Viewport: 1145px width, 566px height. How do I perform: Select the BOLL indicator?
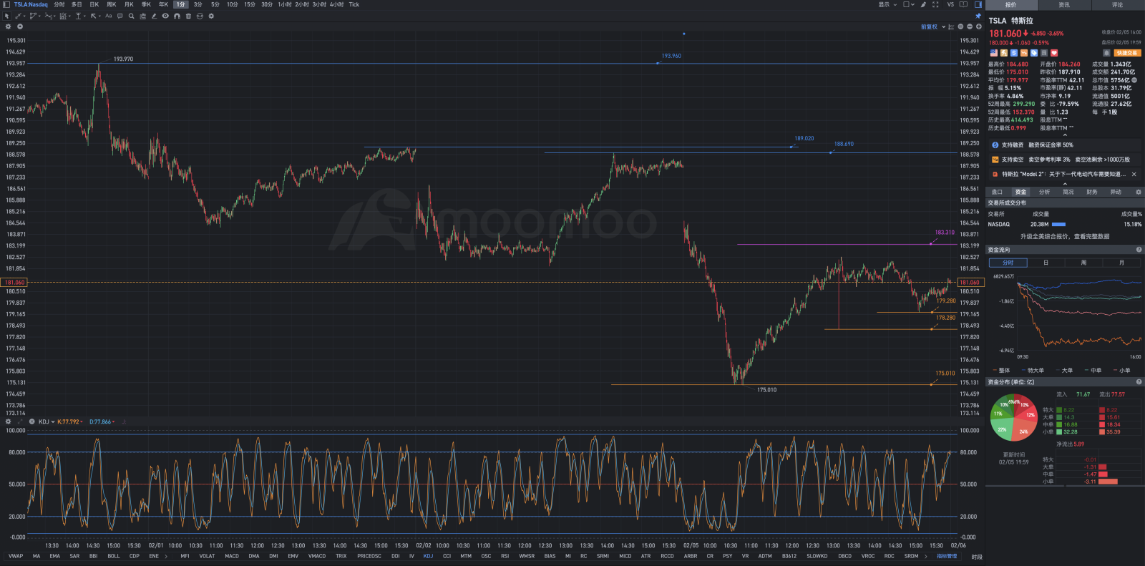tap(114, 556)
